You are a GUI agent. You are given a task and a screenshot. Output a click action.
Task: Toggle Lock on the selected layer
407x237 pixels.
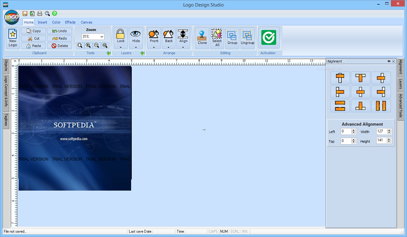[x=121, y=36]
